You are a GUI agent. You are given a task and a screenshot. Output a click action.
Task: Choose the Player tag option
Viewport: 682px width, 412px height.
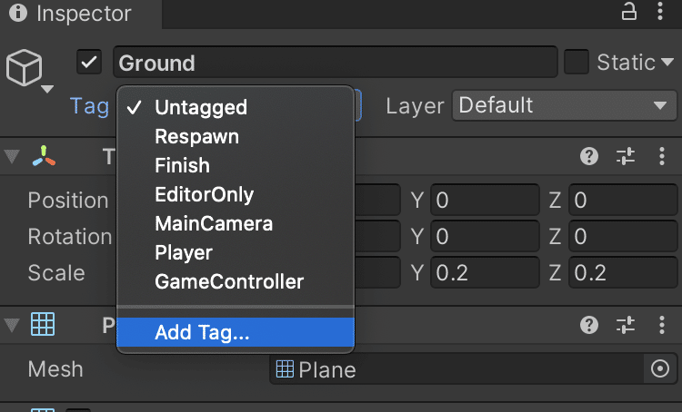click(184, 252)
